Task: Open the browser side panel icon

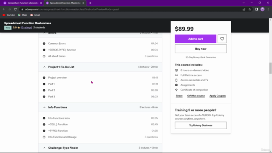Action: click(257, 9)
